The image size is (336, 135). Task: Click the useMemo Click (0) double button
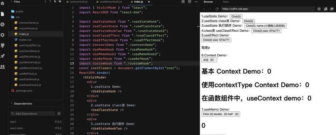[x=221, y=114]
